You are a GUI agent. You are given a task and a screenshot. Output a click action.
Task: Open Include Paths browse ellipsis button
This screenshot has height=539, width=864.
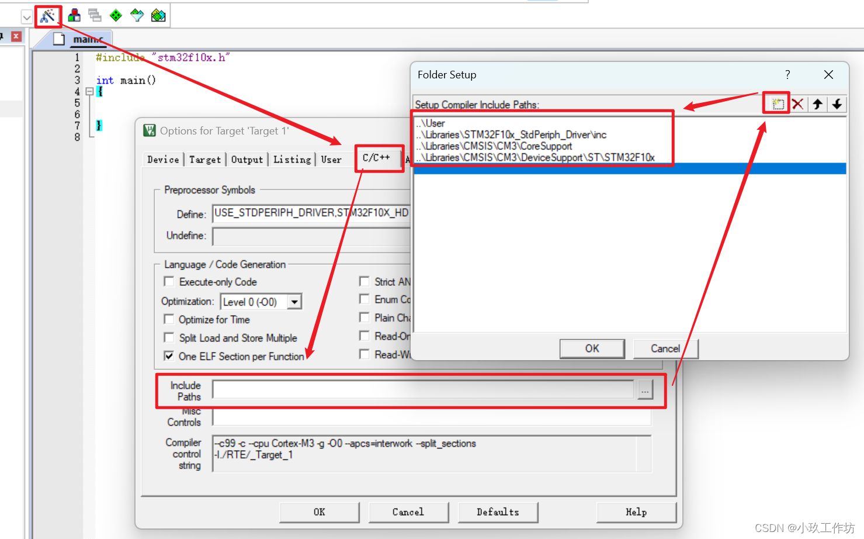(645, 391)
